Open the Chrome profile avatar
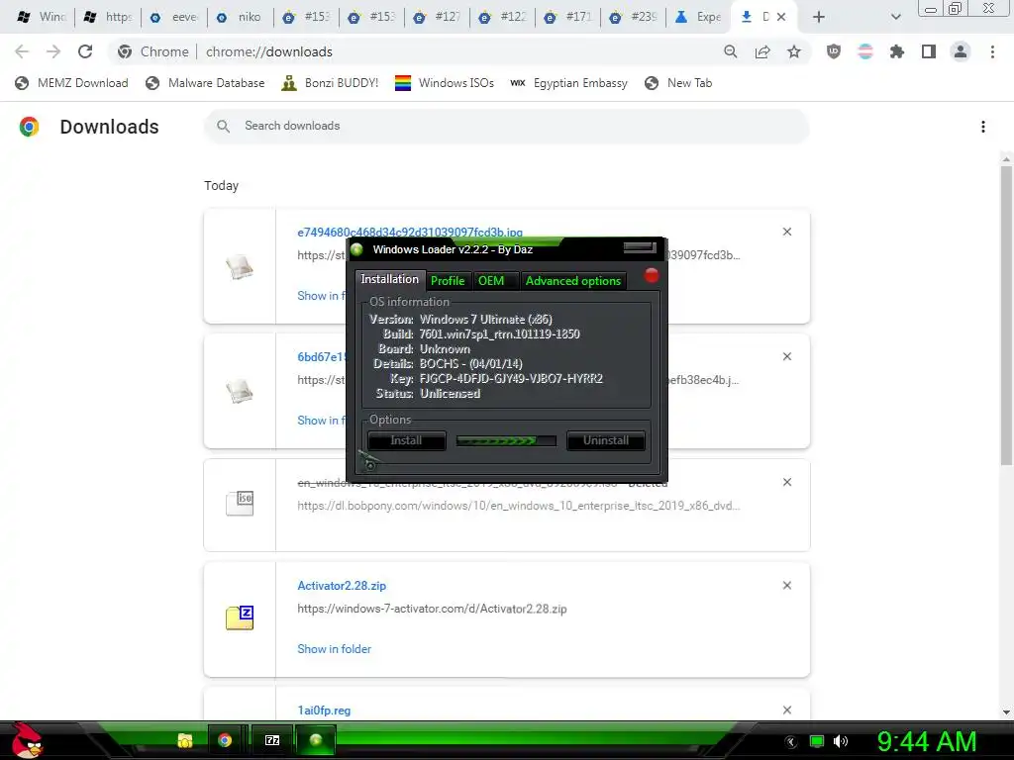This screenshot has height=760, width=1014. click(961, 51)
